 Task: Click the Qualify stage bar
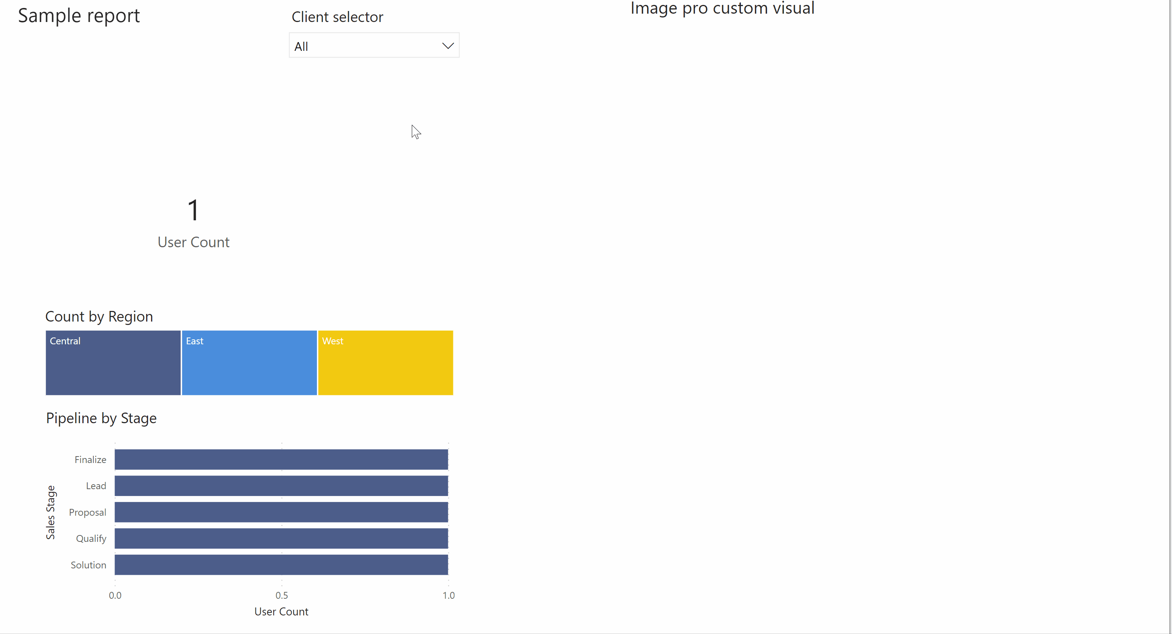pos(281,538)
